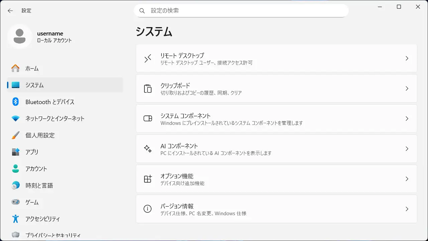Click the System Components icon

(148, 119)
